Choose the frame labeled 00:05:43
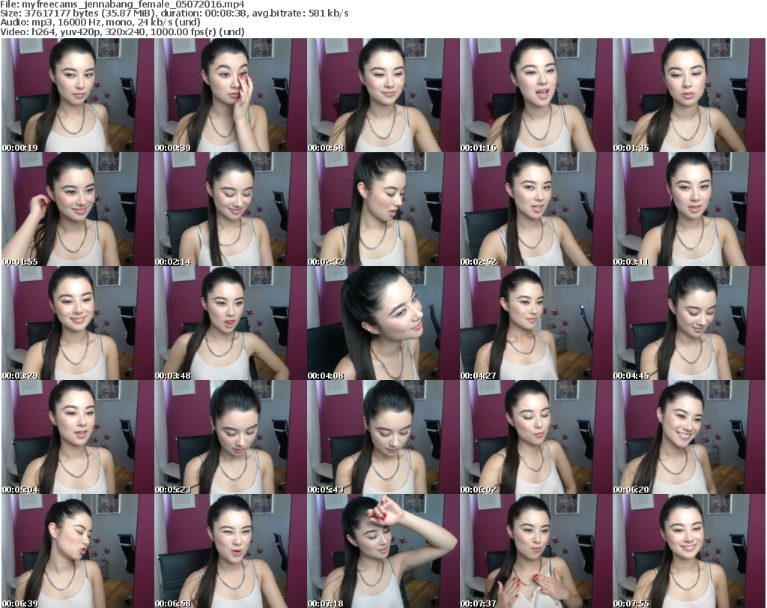Screen dimensions: 767x608 point(383,437)
